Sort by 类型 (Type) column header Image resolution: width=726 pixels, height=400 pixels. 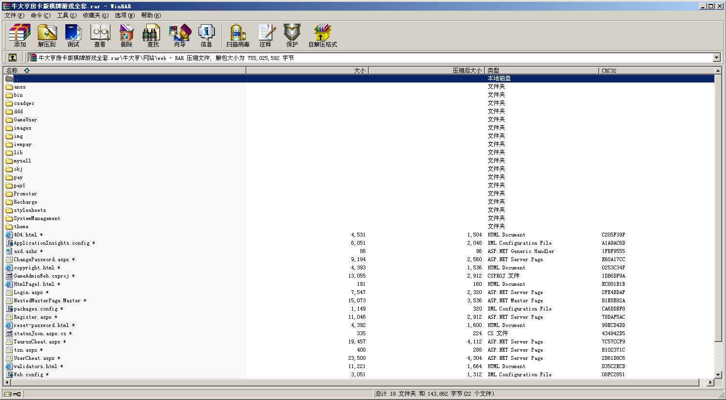click(x=542, y=71)
